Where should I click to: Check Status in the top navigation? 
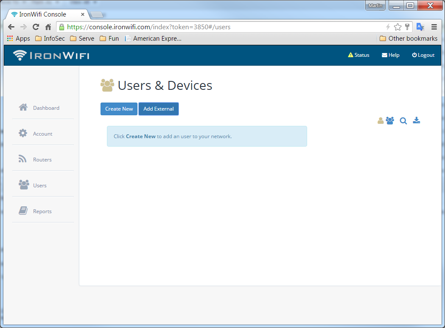pyautogui.click(x=358, y=55)
